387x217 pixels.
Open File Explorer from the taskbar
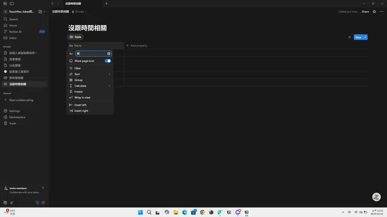tap(176, 212)
